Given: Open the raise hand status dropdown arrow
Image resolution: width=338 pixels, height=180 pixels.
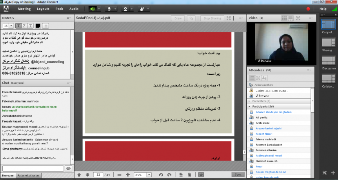Looking at the screenshot, I should tap(148, 9).
